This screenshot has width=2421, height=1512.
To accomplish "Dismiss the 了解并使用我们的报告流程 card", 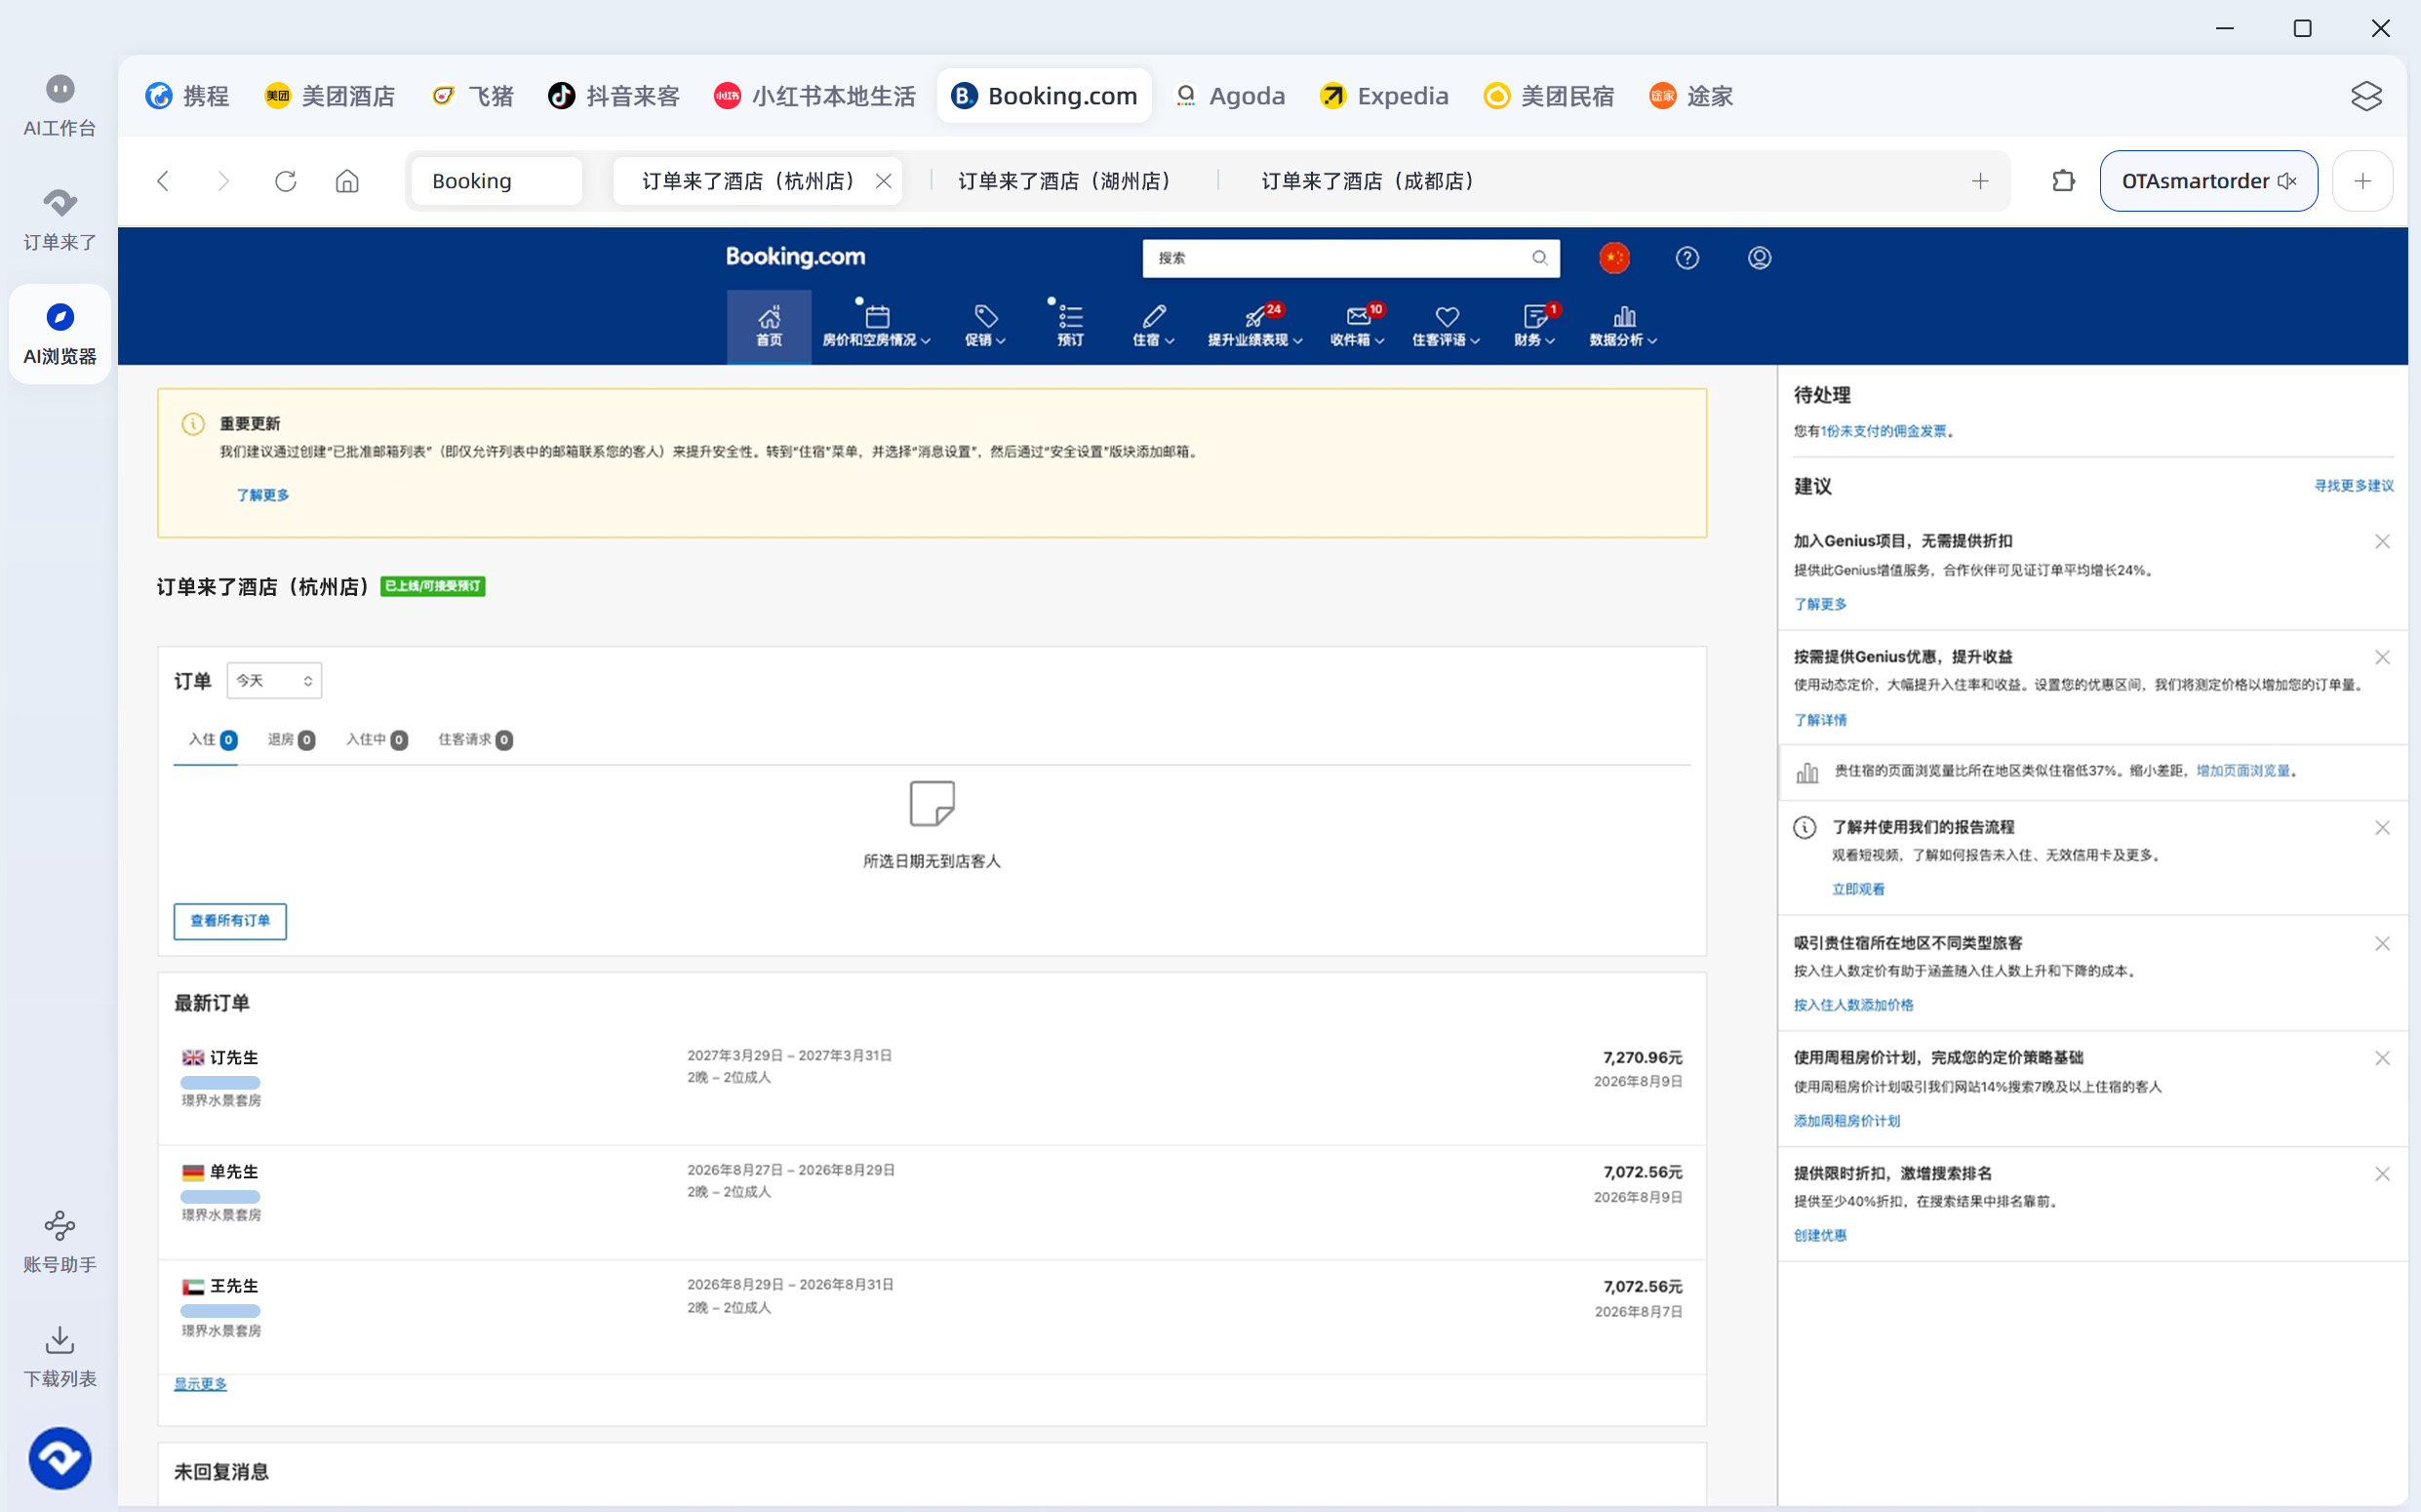I will tap(2382, 828).
